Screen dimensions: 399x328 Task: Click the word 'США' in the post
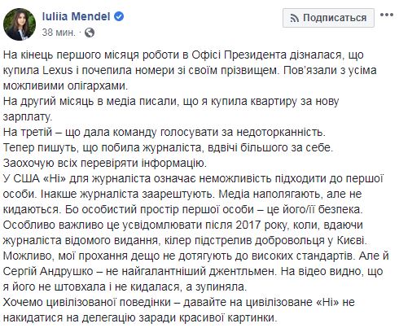pyautogui.click(x=26, y=179)
